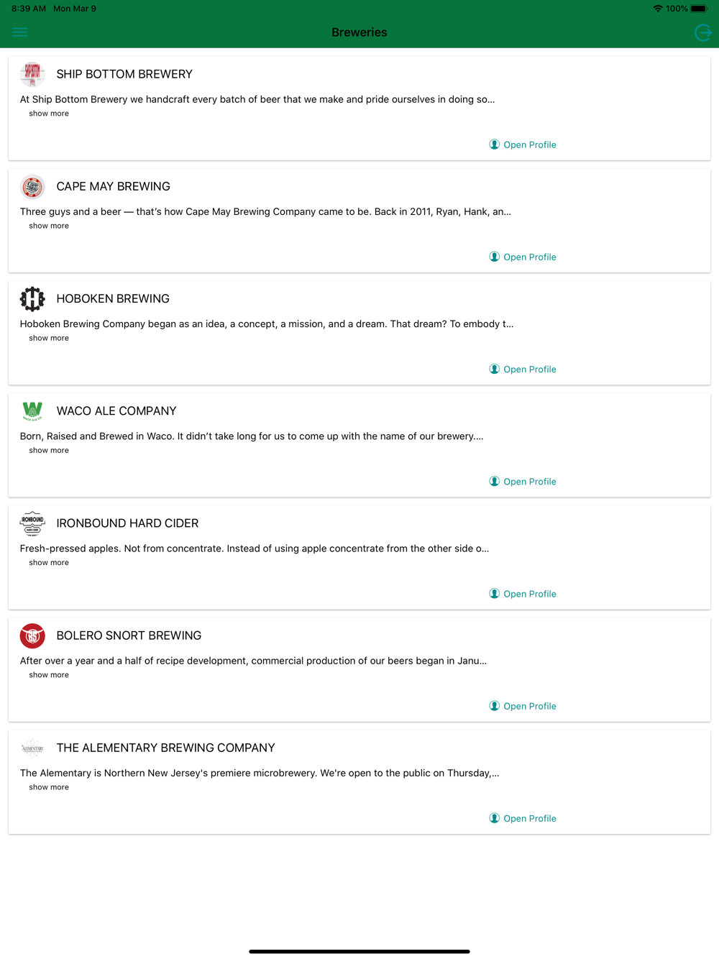Screen dimensions: 719x959
Task: Show more about Waco Ale Company
Action: pos(49,450)
